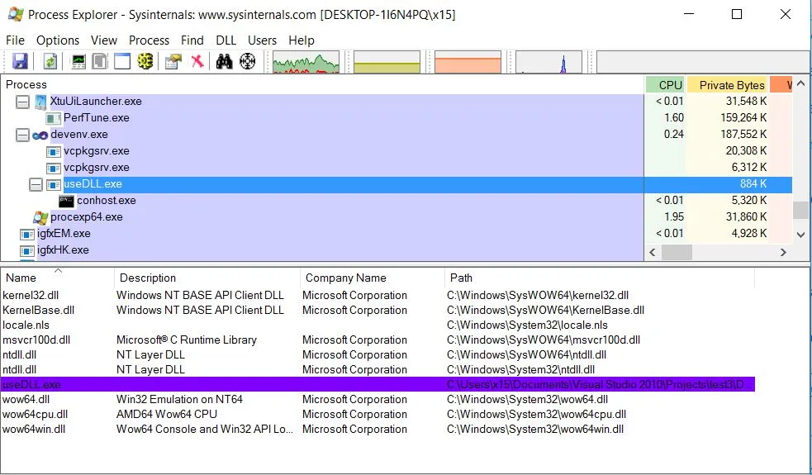Click the procexp64.exe process icon
The height and width of the screenshot is (475, 812).
40,217
